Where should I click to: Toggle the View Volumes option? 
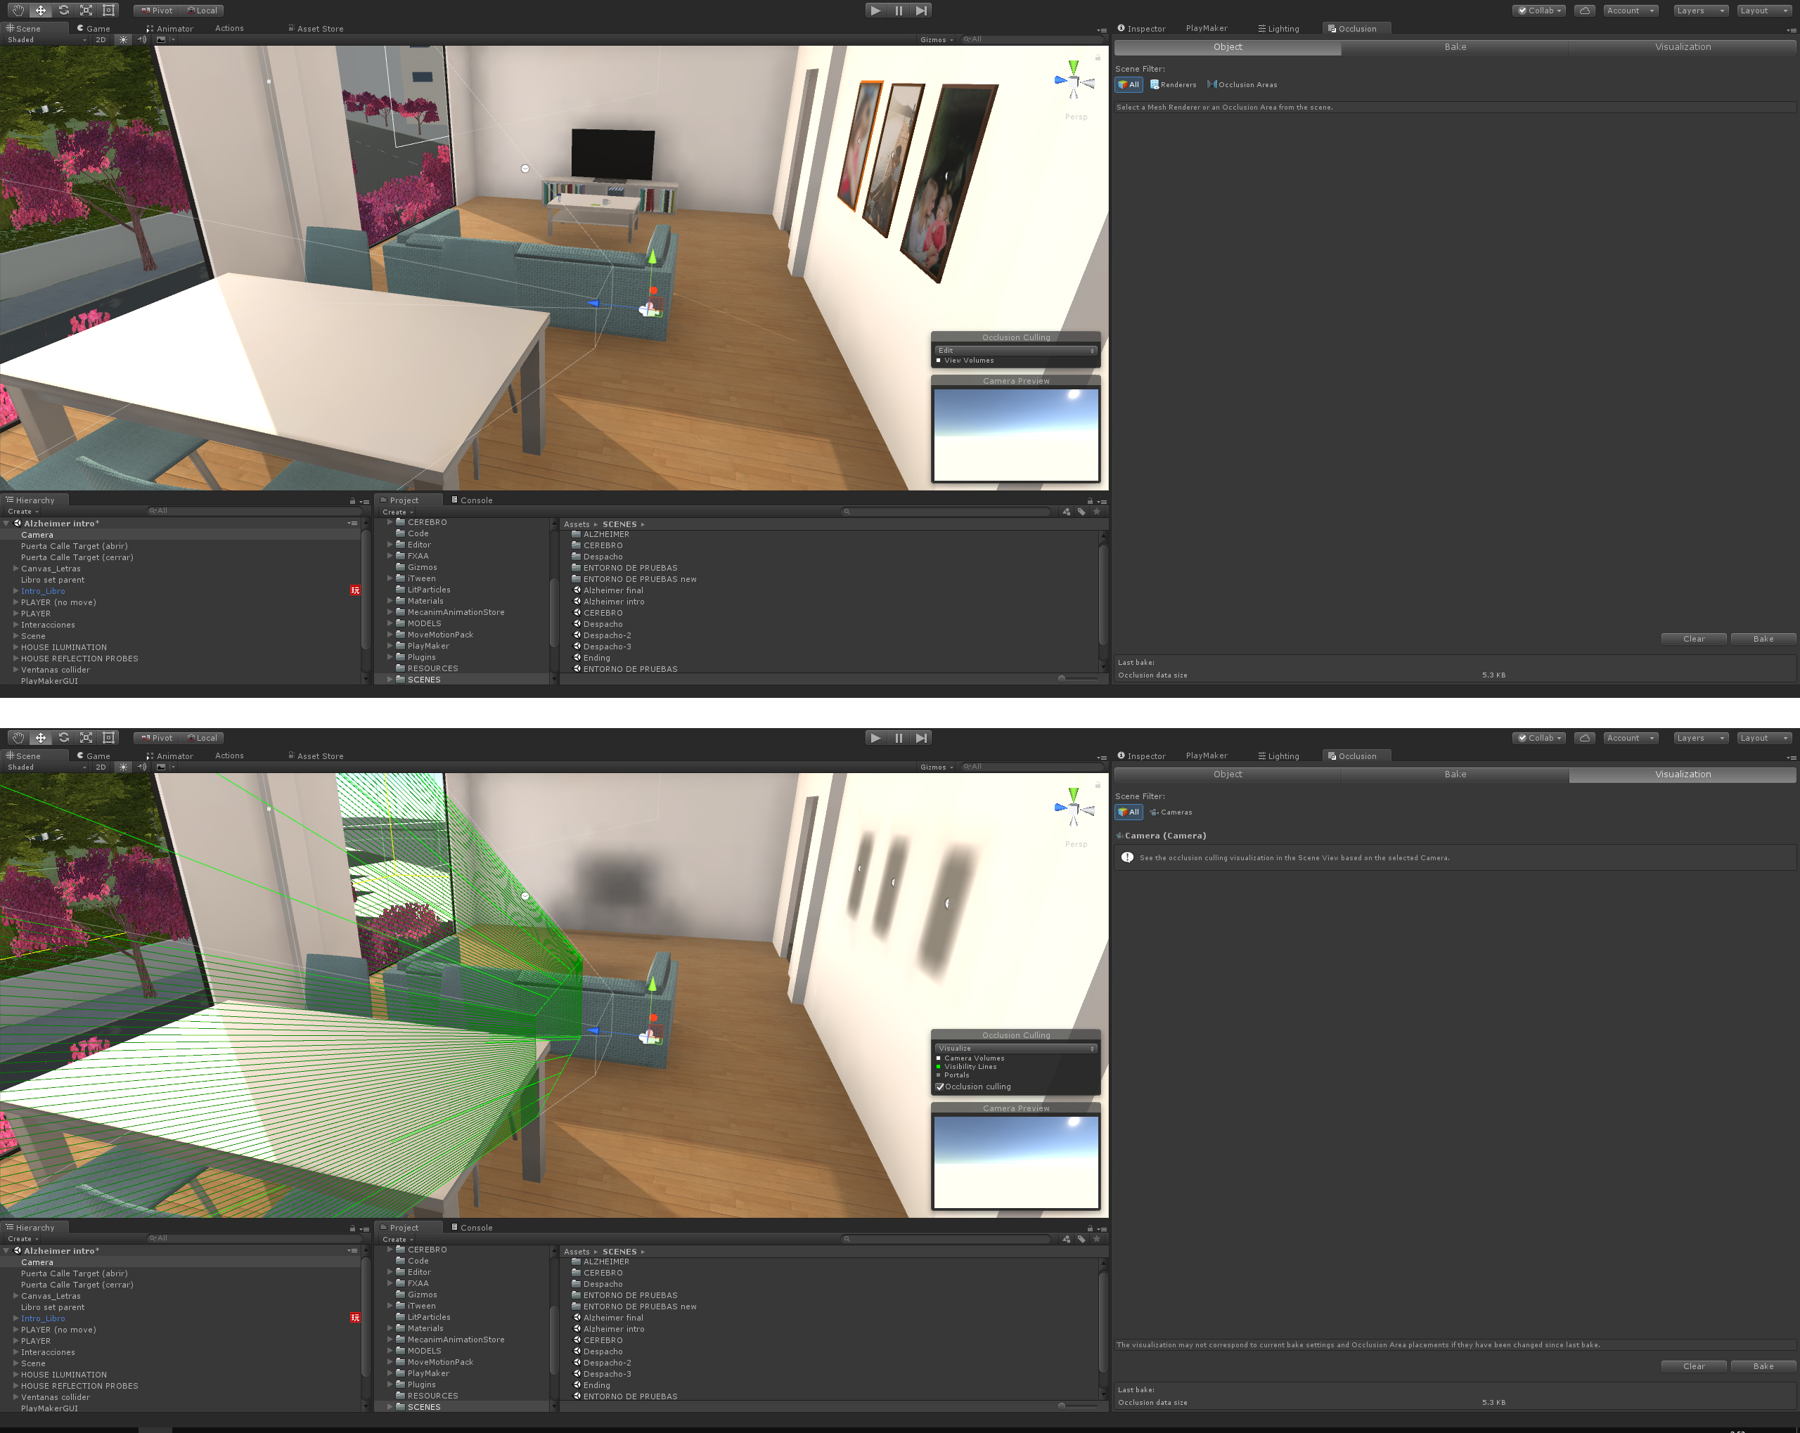coord(968,361)
